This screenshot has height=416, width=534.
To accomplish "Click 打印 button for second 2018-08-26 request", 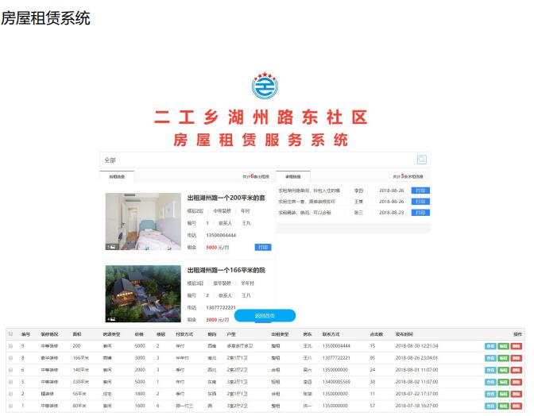I will 420,202.
